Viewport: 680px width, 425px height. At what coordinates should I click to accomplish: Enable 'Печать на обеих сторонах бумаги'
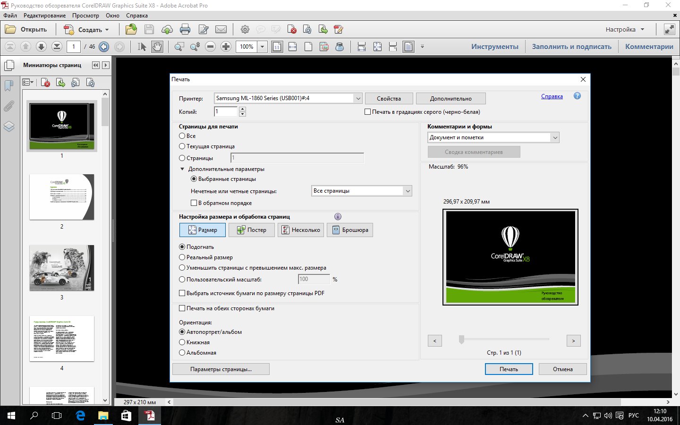pos(182,308)
